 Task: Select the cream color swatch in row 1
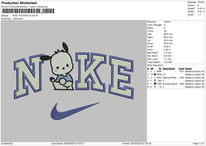click(x=155, y=71)
